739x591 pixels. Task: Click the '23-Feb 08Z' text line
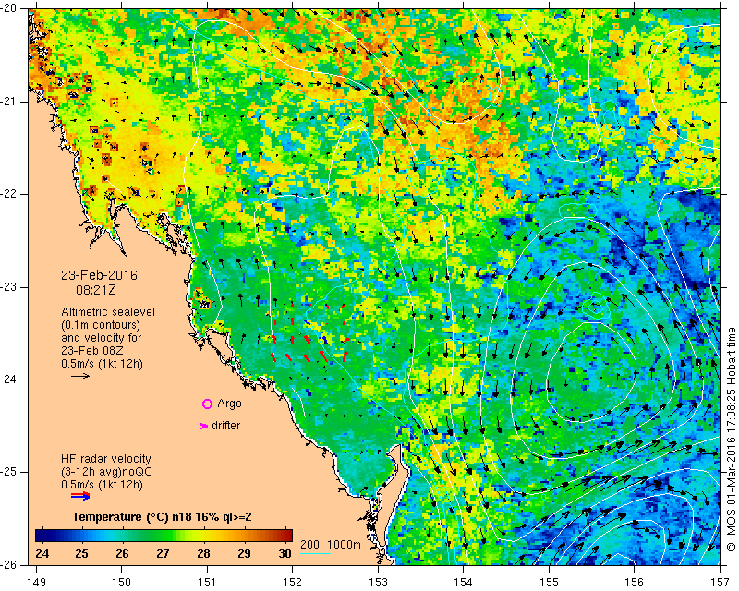pyautogui.click(x=91, y=351)
